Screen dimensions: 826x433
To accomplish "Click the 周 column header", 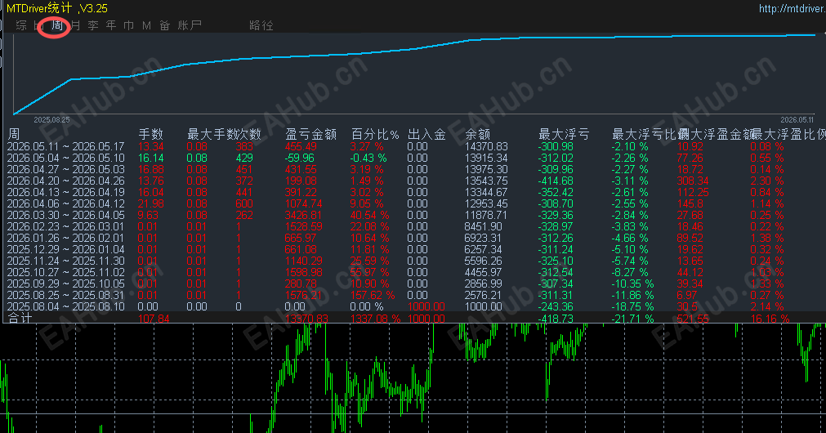I will pyautogui.click(x=14, y=134).
